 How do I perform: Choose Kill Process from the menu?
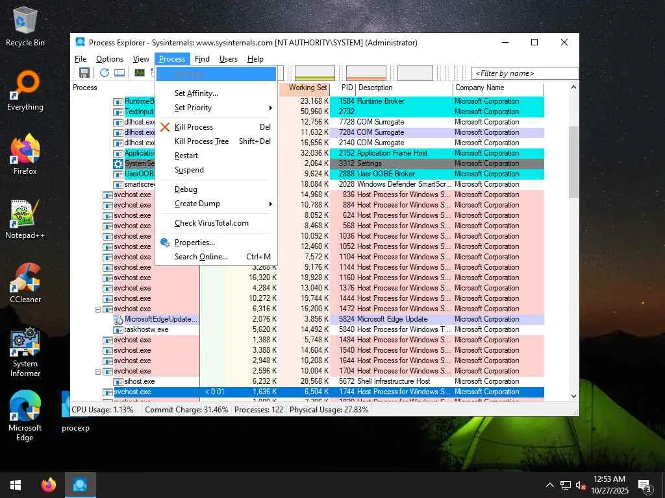(216, 127)
